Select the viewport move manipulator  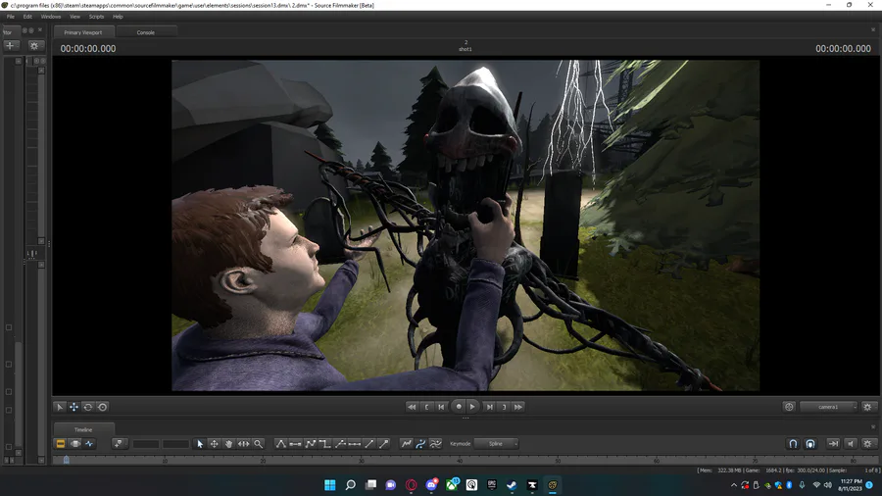point(73,407)
